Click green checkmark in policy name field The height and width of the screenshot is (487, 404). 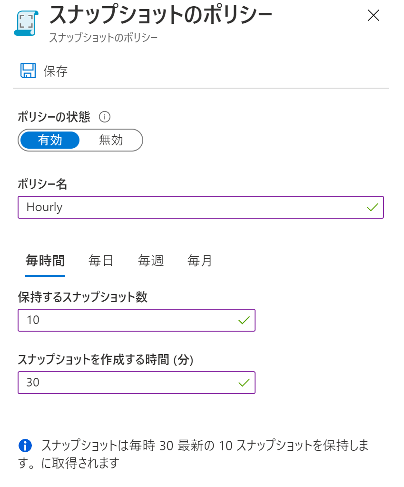click(373, 207)
